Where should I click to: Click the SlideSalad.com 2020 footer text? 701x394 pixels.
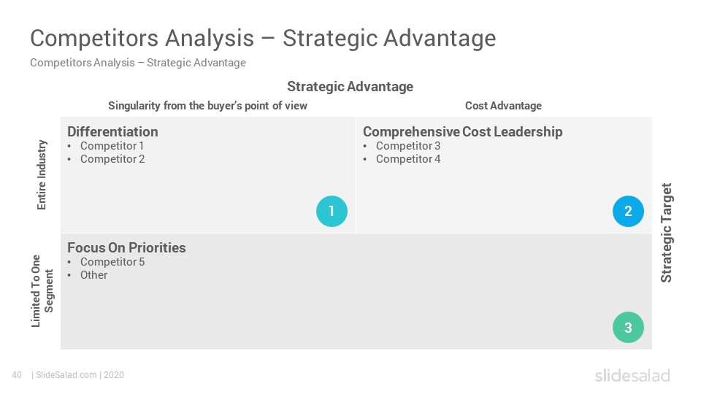tap(78, 375)
